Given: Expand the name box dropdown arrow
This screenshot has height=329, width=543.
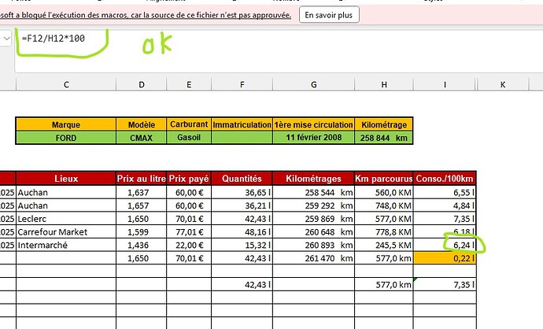Looking at the screenshot, I should tap(6, 39).
